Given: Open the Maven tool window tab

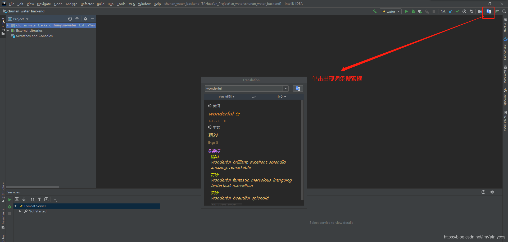Looking at the screenshot, I should 505,25.
